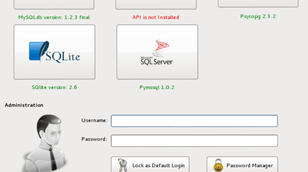This screenshot has height=172, width=308.
Task: Click the Username input field
Action: click(194, 121)
